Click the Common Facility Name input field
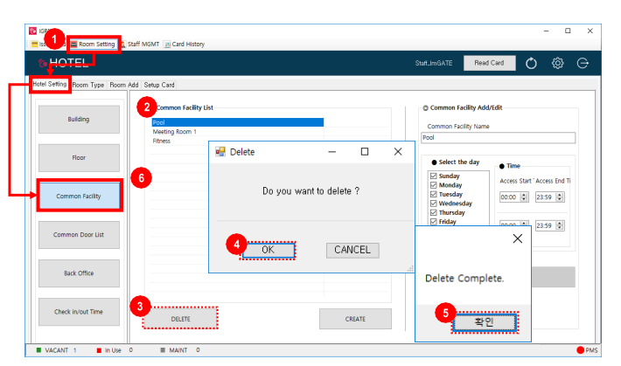Viewport: 621px width, 366px height. (498, 138)
